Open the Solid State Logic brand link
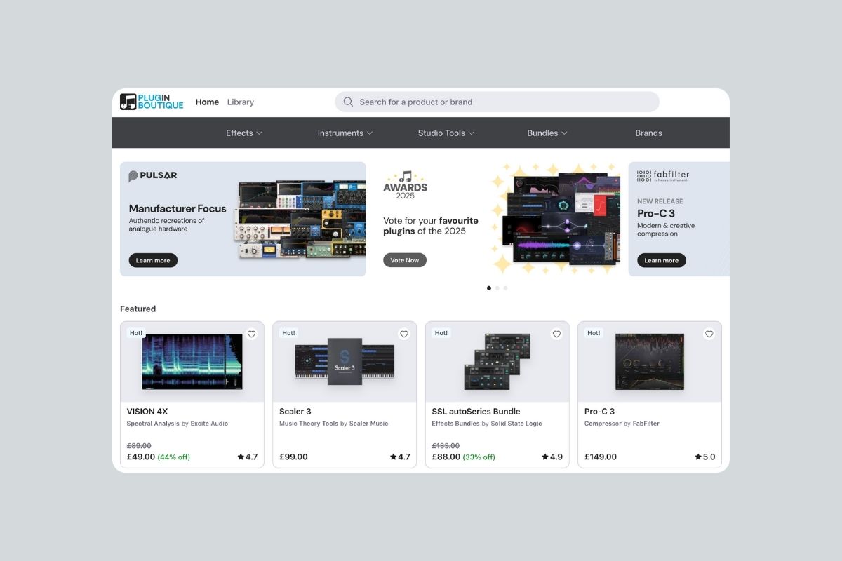Viewport: 842px width, 561px height. click(516, 424)
